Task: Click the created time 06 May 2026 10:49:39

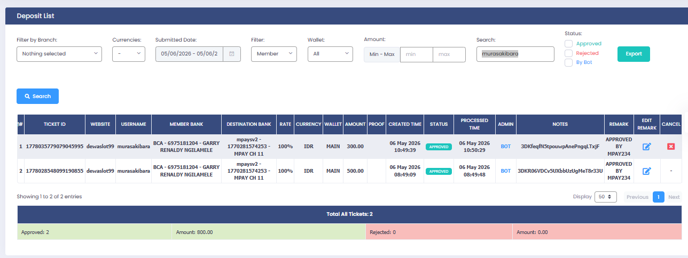Action: [405, 147]
